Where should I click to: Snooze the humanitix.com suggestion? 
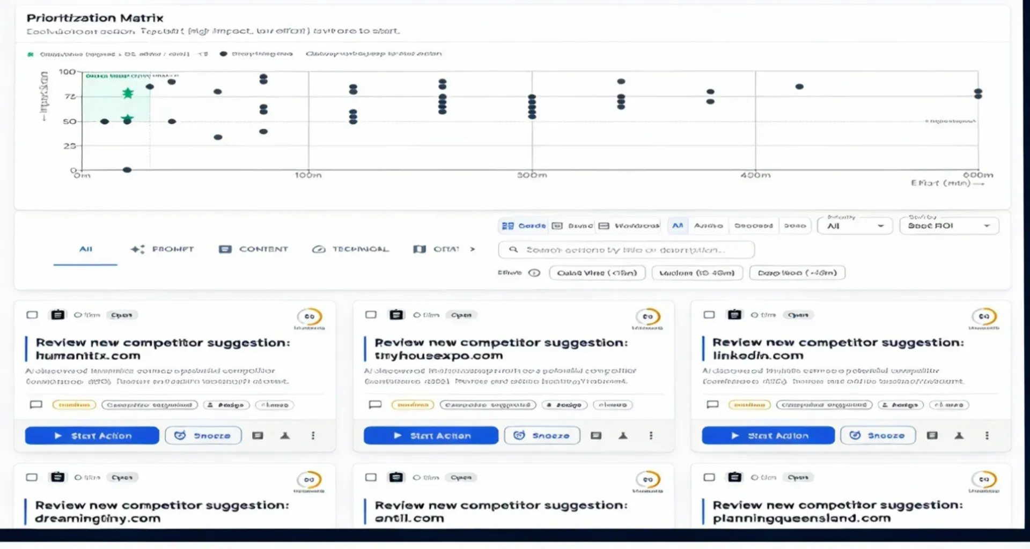point(203,435)
